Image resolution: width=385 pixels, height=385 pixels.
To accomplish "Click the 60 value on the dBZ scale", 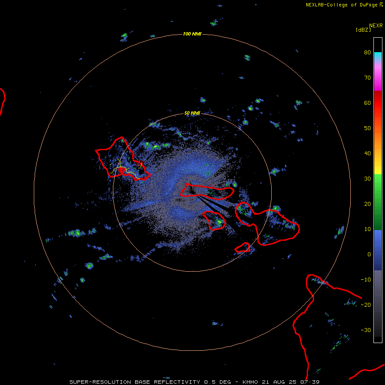I will [367, 103].
